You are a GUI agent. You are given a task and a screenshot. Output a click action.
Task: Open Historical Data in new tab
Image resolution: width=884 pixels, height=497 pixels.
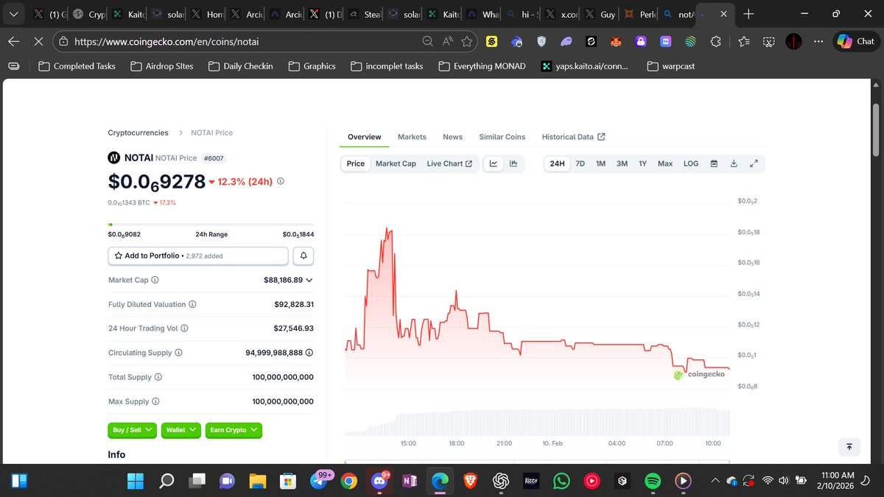click(573, 137)
